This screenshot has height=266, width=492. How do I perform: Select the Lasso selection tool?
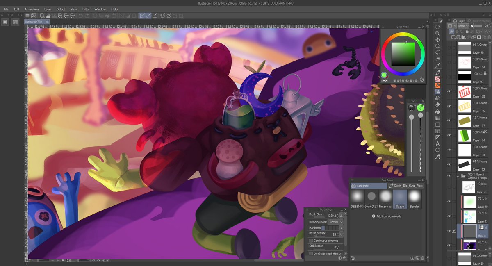click(438, 52)
